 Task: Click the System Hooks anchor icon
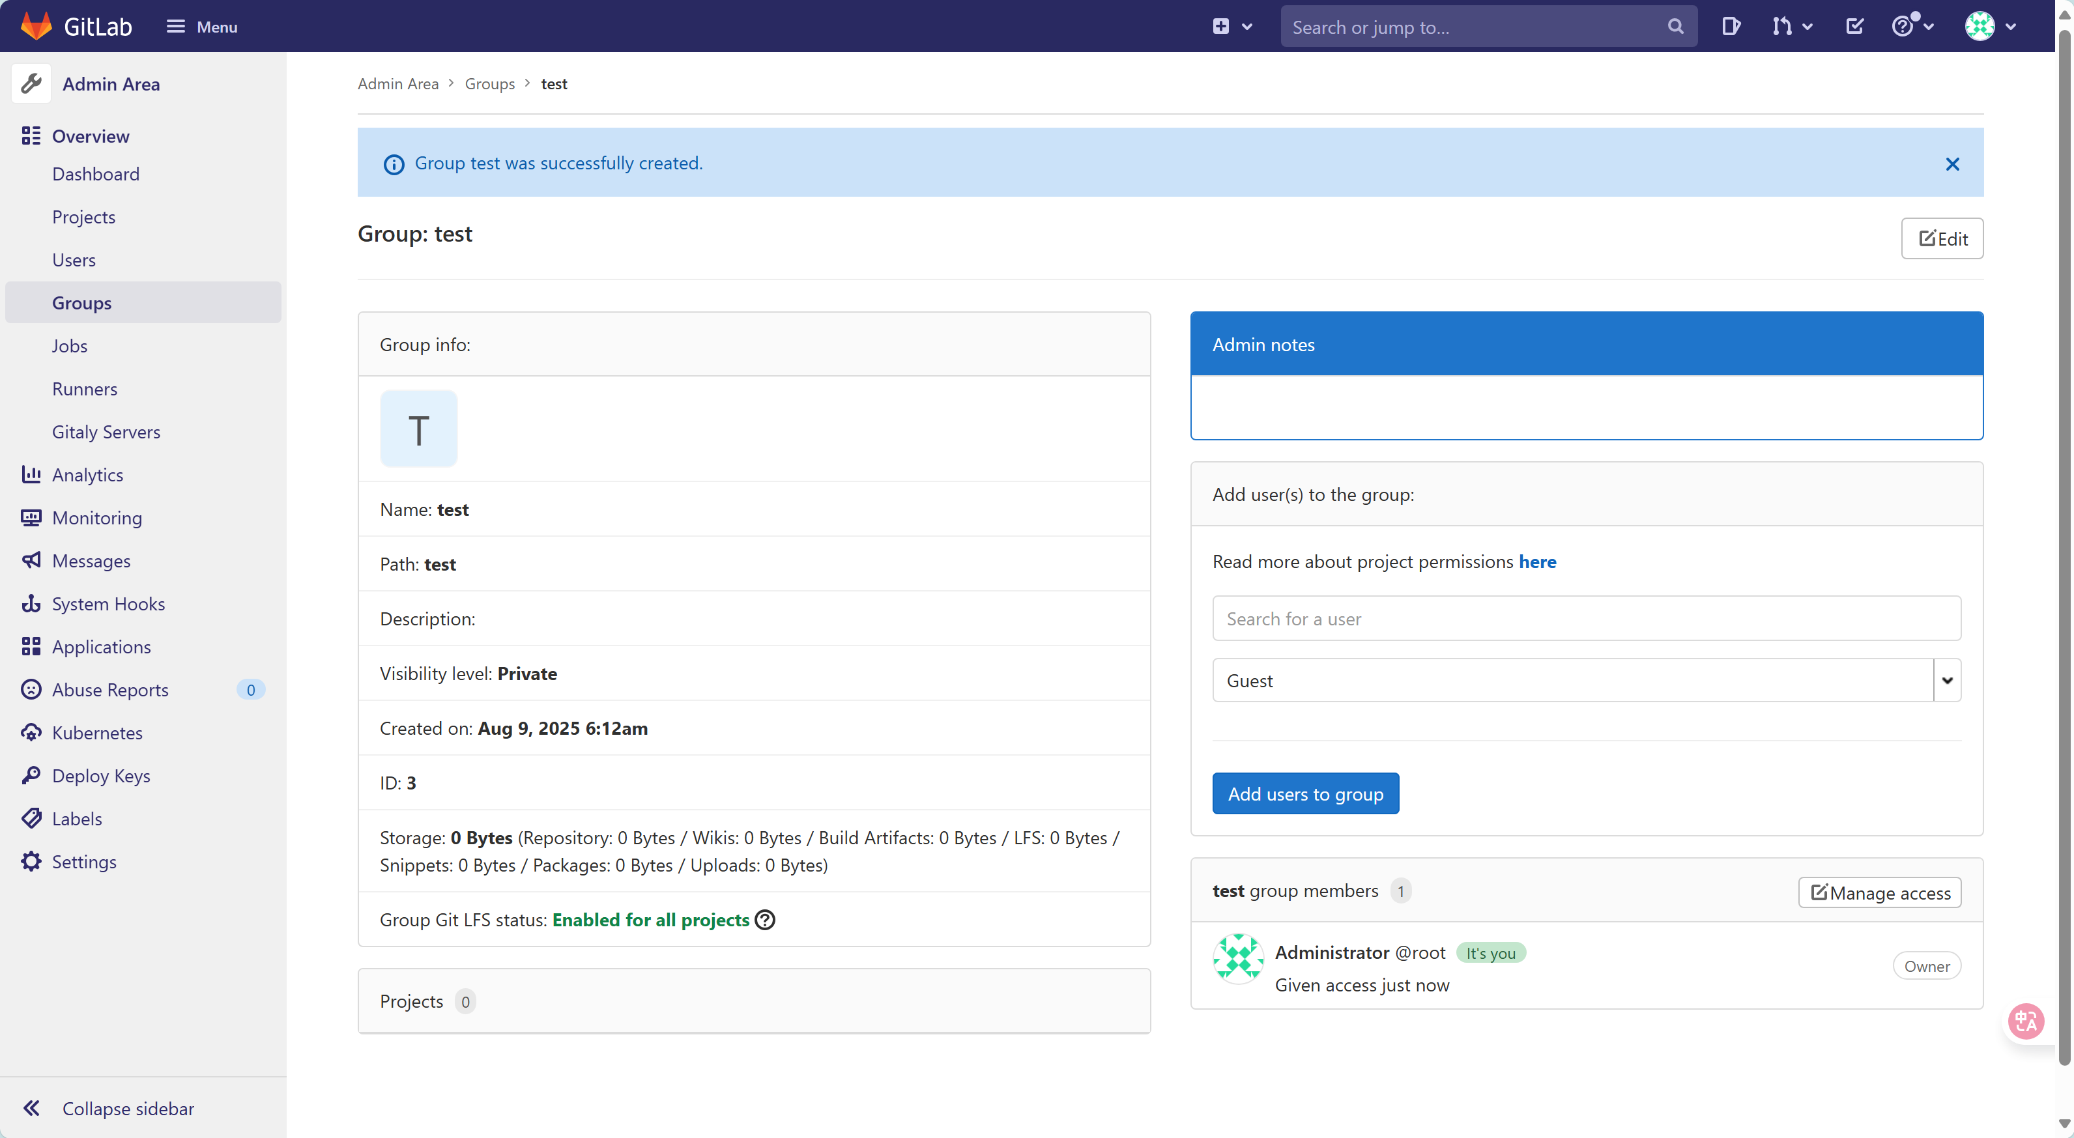pos(31,604)
